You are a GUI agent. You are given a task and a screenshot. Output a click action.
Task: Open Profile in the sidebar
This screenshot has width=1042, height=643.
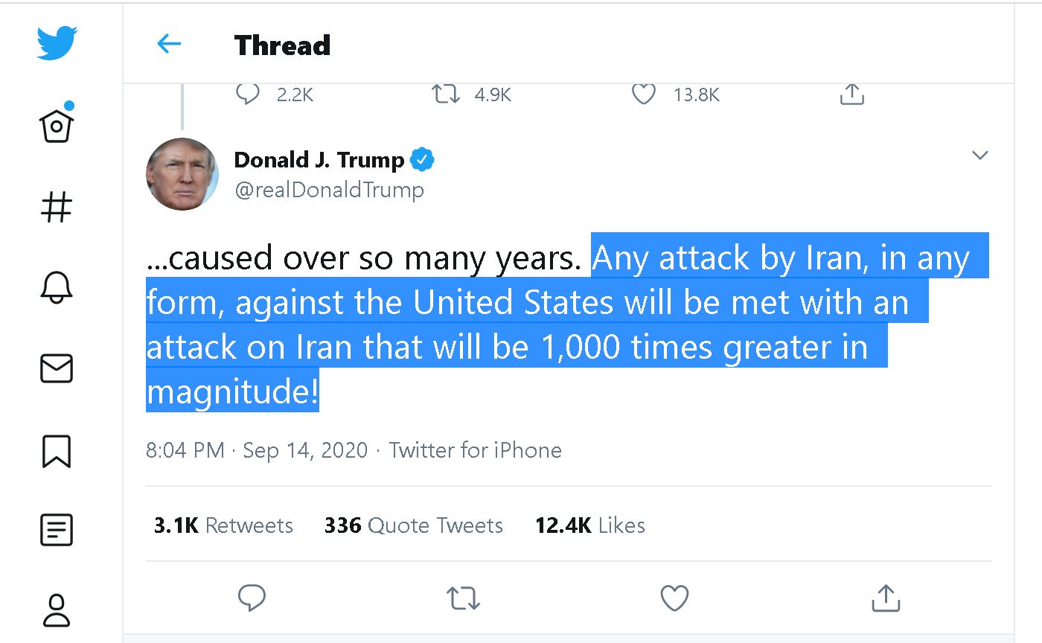pyautogui.click(x=57, y=610)
